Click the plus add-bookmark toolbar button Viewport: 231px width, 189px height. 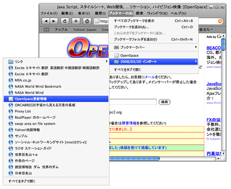tap(76, 21)
